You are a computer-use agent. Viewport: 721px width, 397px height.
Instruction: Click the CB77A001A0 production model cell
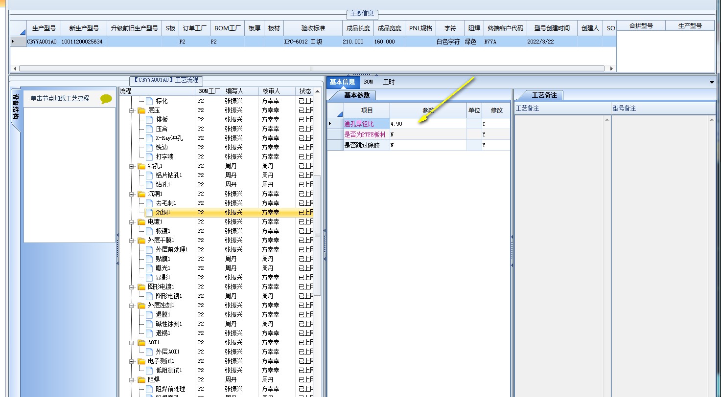pos(42,42)
